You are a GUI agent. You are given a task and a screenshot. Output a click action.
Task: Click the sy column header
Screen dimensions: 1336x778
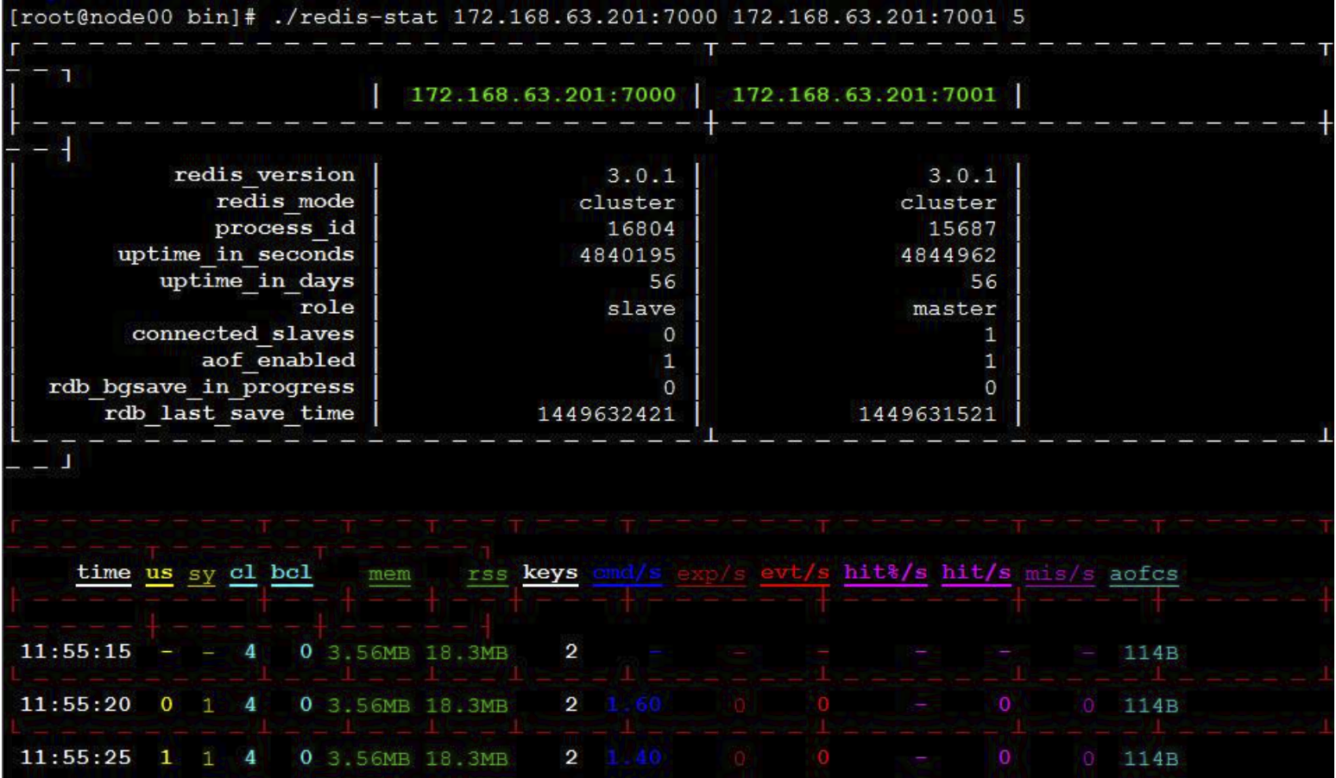click(202, 574)
